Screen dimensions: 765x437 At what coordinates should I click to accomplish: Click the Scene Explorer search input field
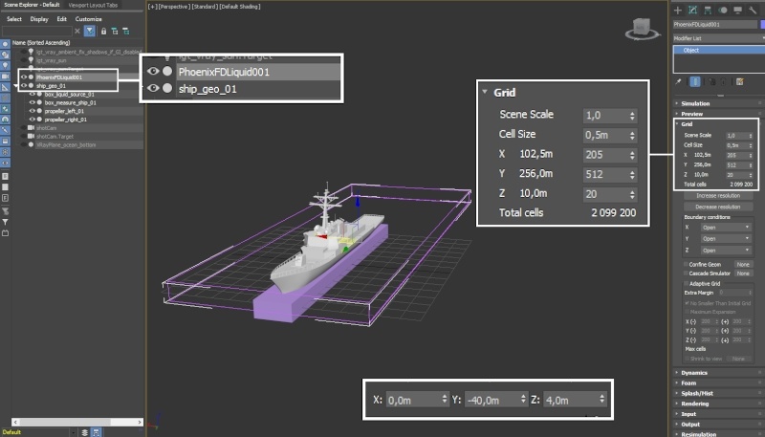[x=37, y=32]
